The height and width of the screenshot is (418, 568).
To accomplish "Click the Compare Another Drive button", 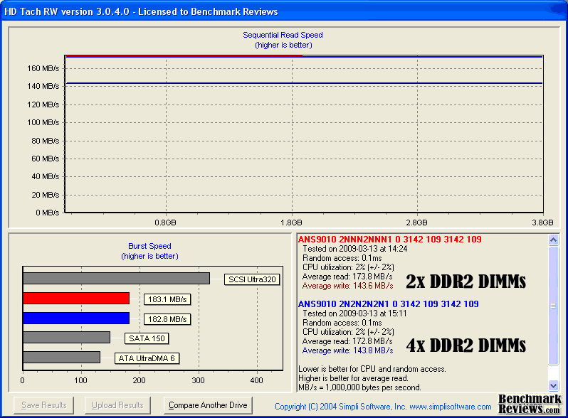I will pos(207,405).
